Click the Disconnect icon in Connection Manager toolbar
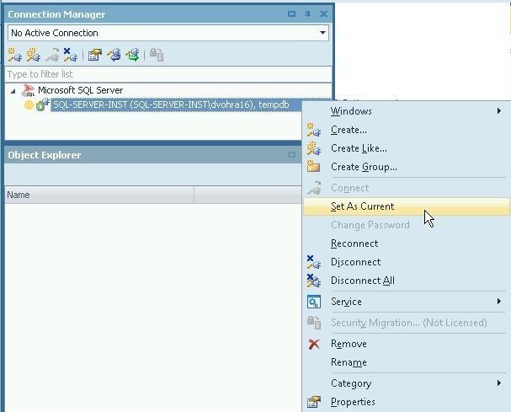Image resolution: width=511 pixels, height=412 pixels. 71,55
